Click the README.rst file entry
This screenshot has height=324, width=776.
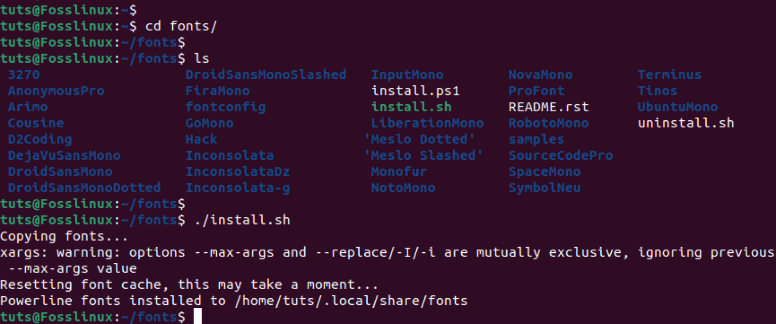pyautogui.click(x=548, y=107)
